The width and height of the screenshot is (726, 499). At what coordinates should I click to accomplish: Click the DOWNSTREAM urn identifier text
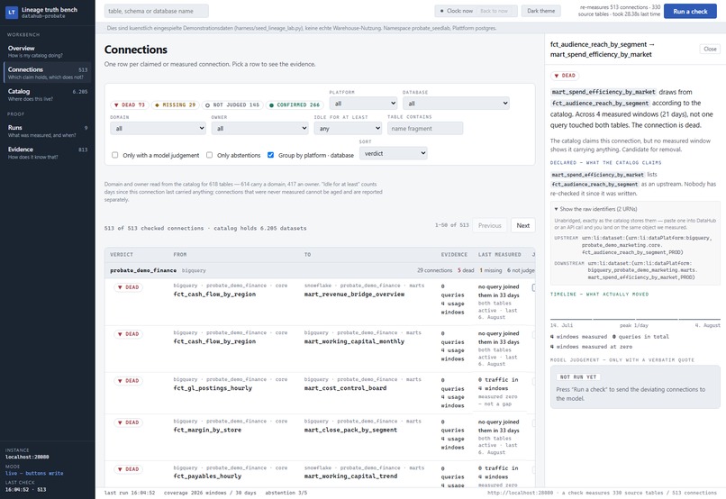pyautogui.click(x=642, y=270)
